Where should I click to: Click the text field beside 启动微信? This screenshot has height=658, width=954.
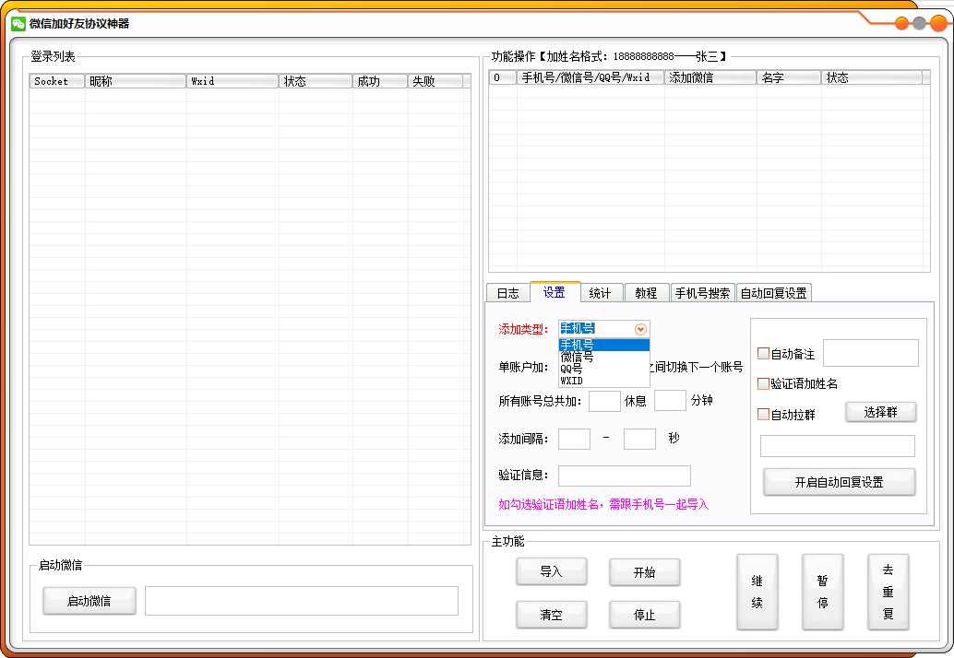pyautogui.click(x=301, y=601)
